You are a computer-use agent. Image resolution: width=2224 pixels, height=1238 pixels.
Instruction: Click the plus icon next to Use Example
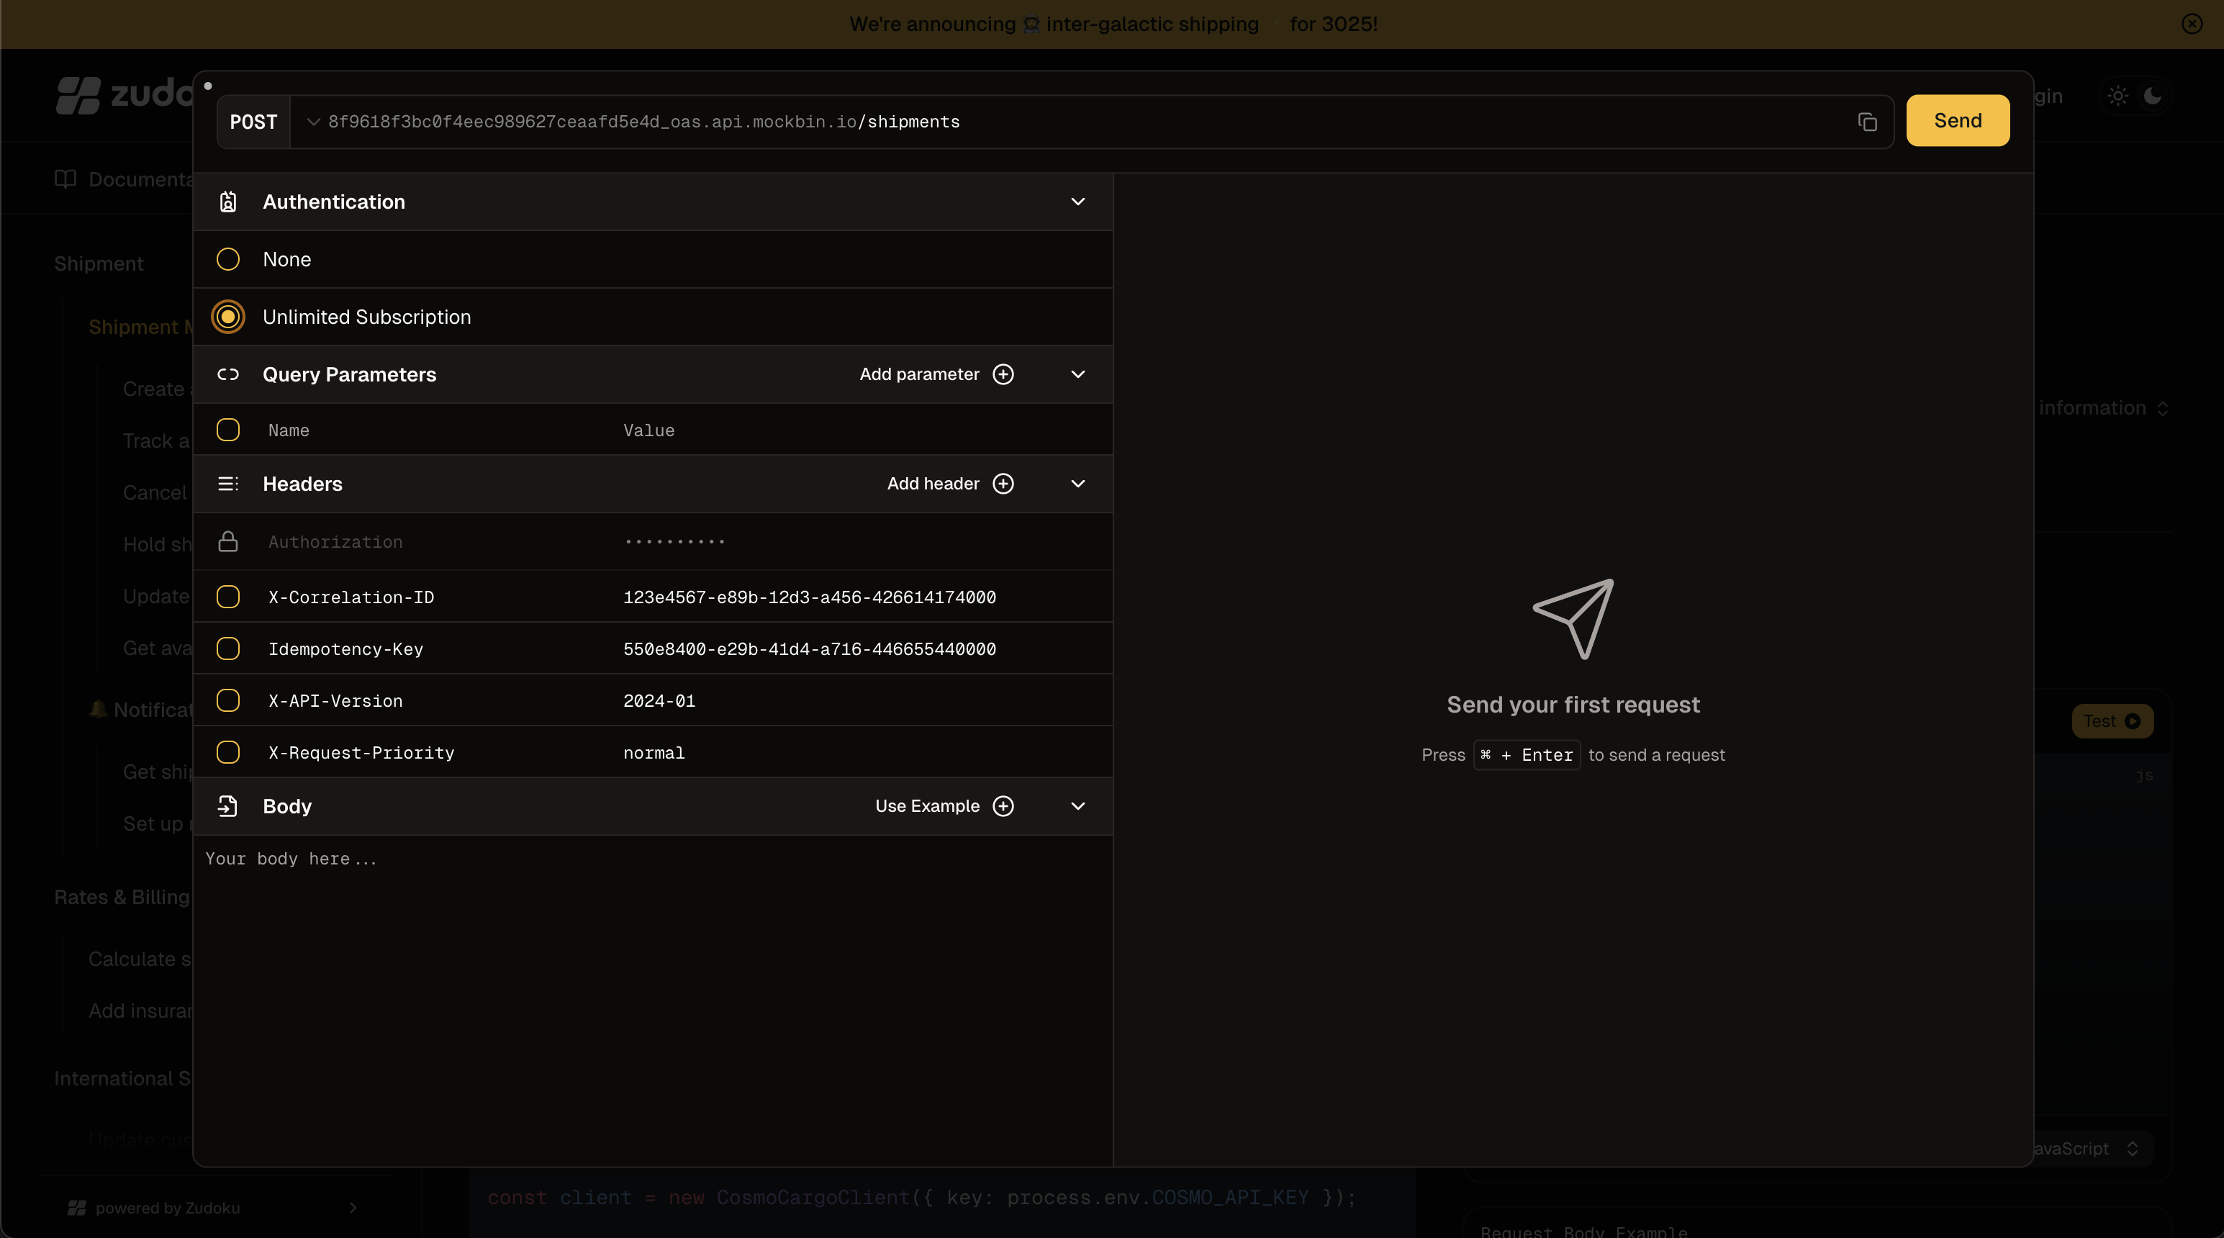1003,805
